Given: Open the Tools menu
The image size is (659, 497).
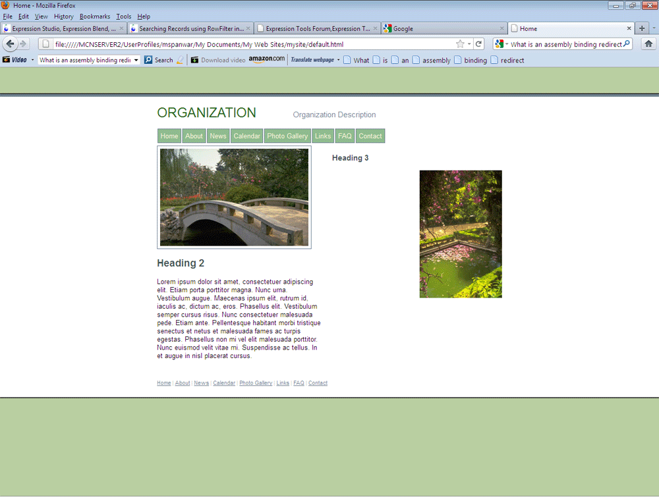Looking at the screenshot, I should click(x=124, y=16).
